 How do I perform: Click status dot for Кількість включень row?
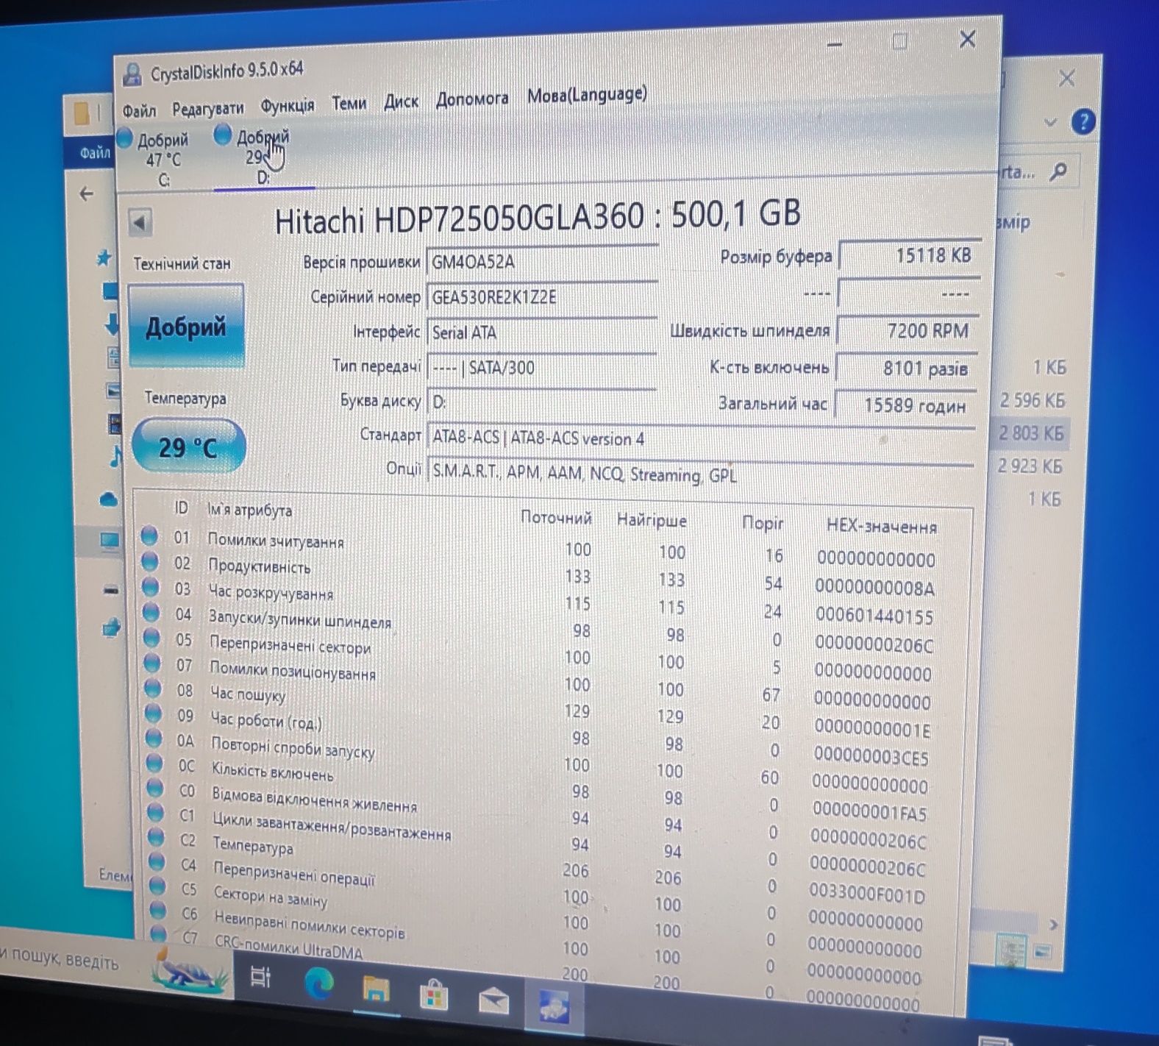click(154, 762)
